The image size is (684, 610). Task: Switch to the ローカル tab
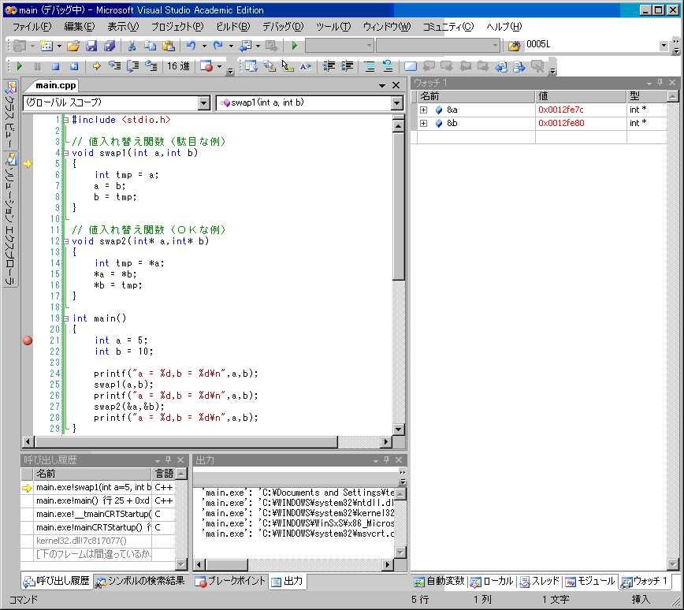pos(492,581)
